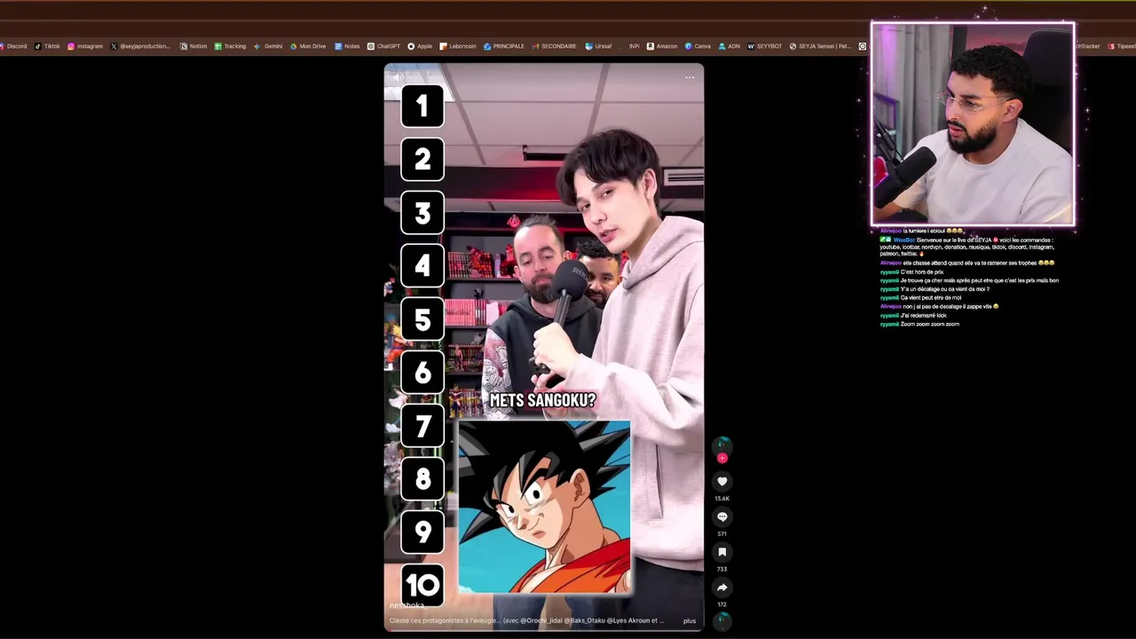The width and height of the screenshot is (1136, 639).
Task: Open Mon Drive bookmark
Action: [x=308, y=46]
